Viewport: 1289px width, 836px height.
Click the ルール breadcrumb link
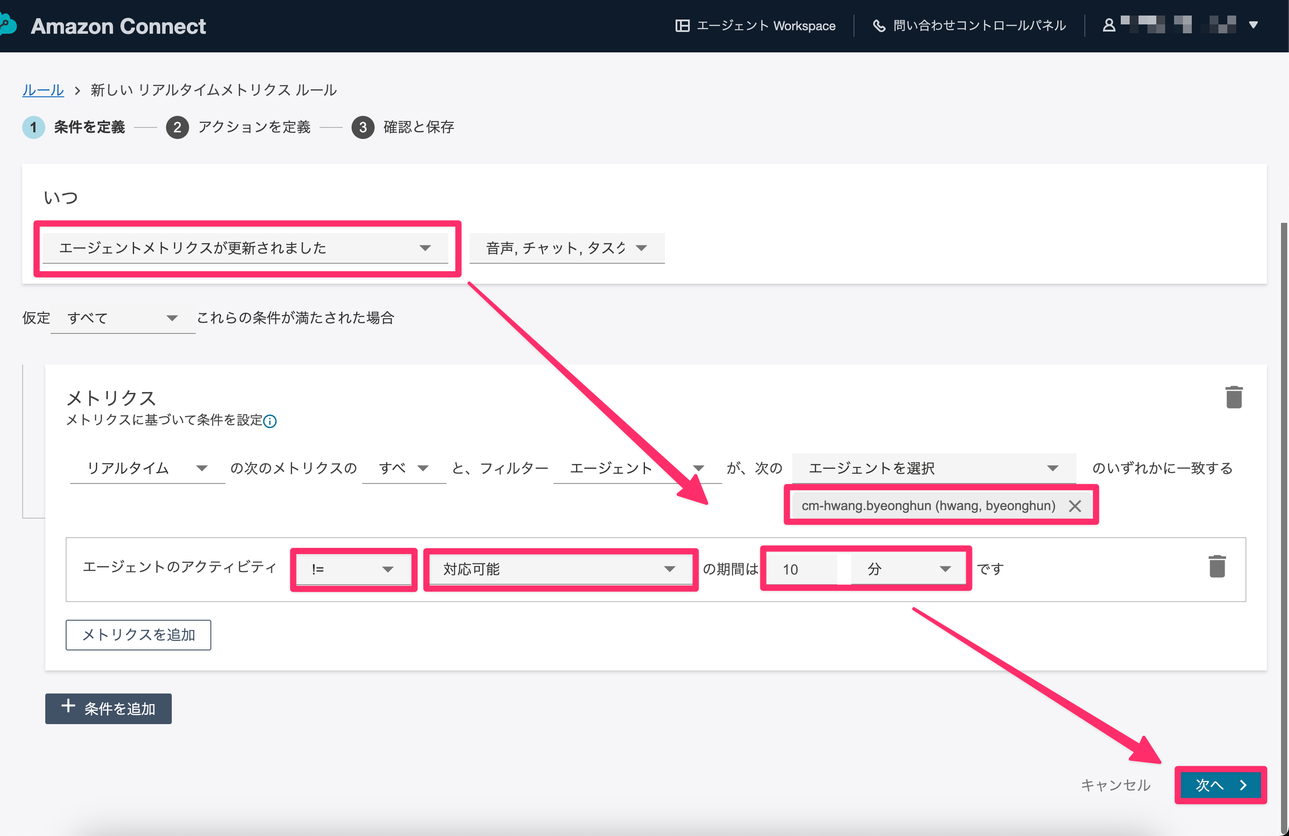[43, 90]
